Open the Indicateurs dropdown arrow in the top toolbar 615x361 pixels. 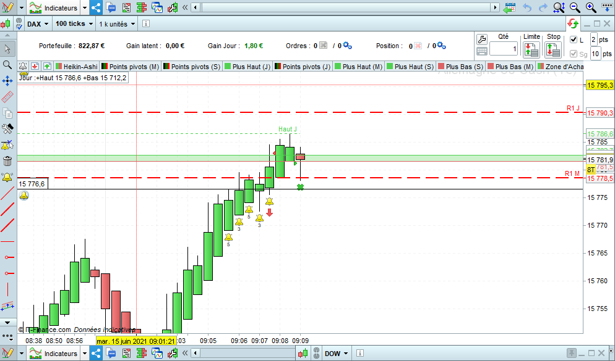[84, 7]
